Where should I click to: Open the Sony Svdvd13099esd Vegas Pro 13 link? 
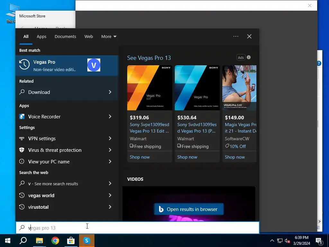(x=197, y=128)
